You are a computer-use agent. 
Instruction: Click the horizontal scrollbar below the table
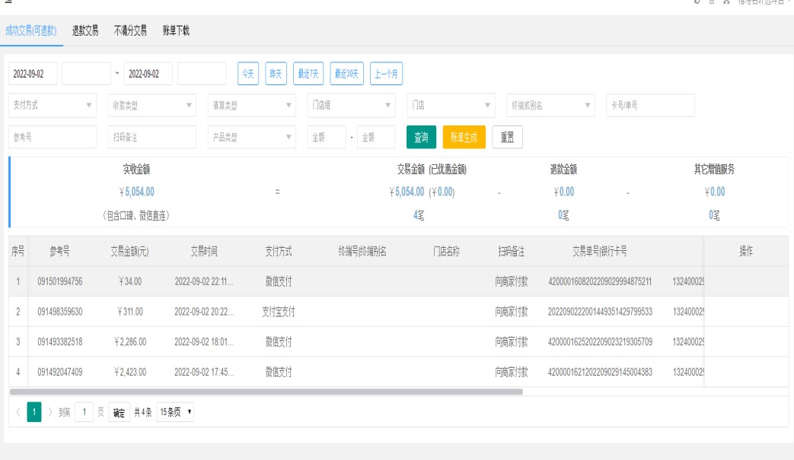[x=266, y=392]
